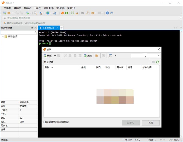Click the speech bubble feedback icon
The height and width of the screenshot is (142, 183).
(112, 13)
